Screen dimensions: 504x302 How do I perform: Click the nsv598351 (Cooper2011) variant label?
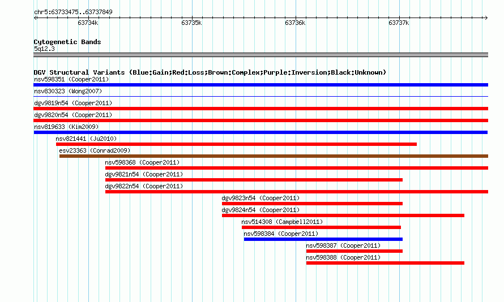coord(71,79)
